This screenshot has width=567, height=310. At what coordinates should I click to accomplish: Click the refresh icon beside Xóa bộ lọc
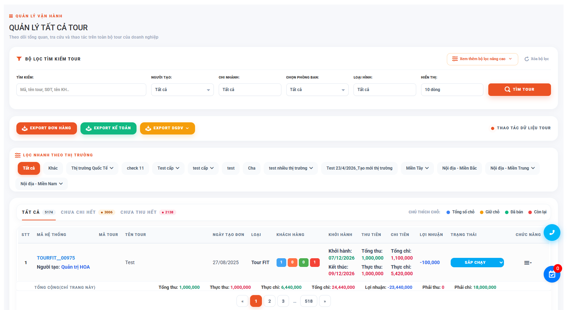pos(527,59)
